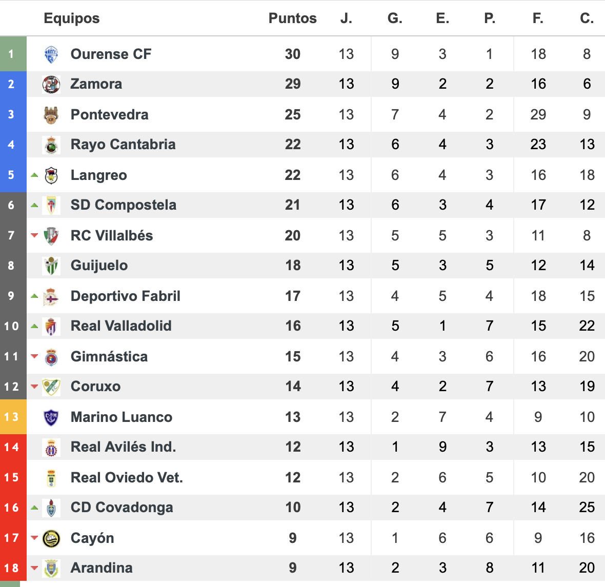Click the Zamora club badge
The height and width of the screenshot is (587, 605).
[51, 85]
